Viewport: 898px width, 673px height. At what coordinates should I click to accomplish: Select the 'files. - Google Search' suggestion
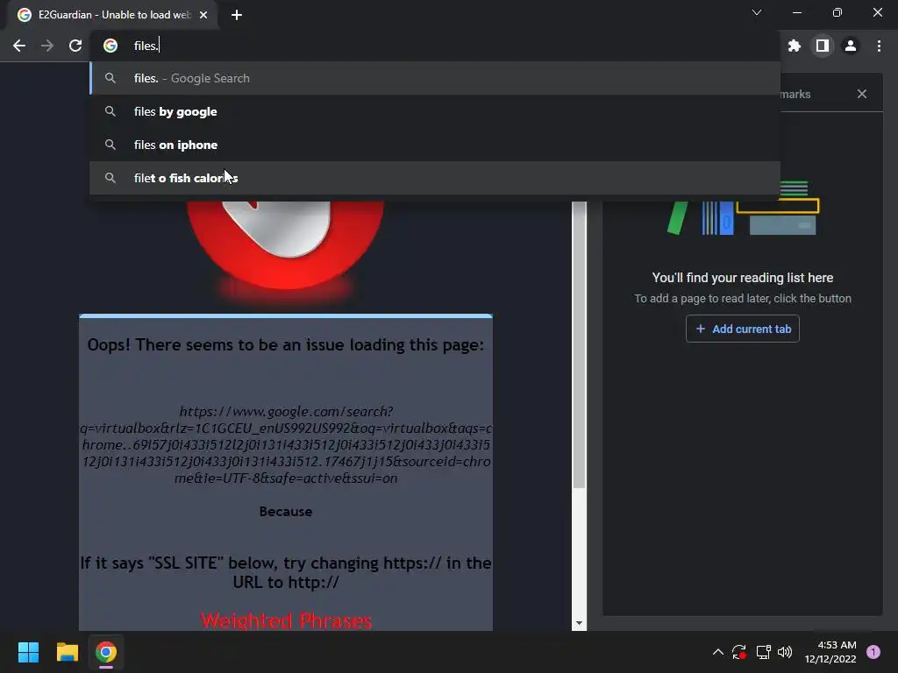pyautogui.click(x=435, y=78)
